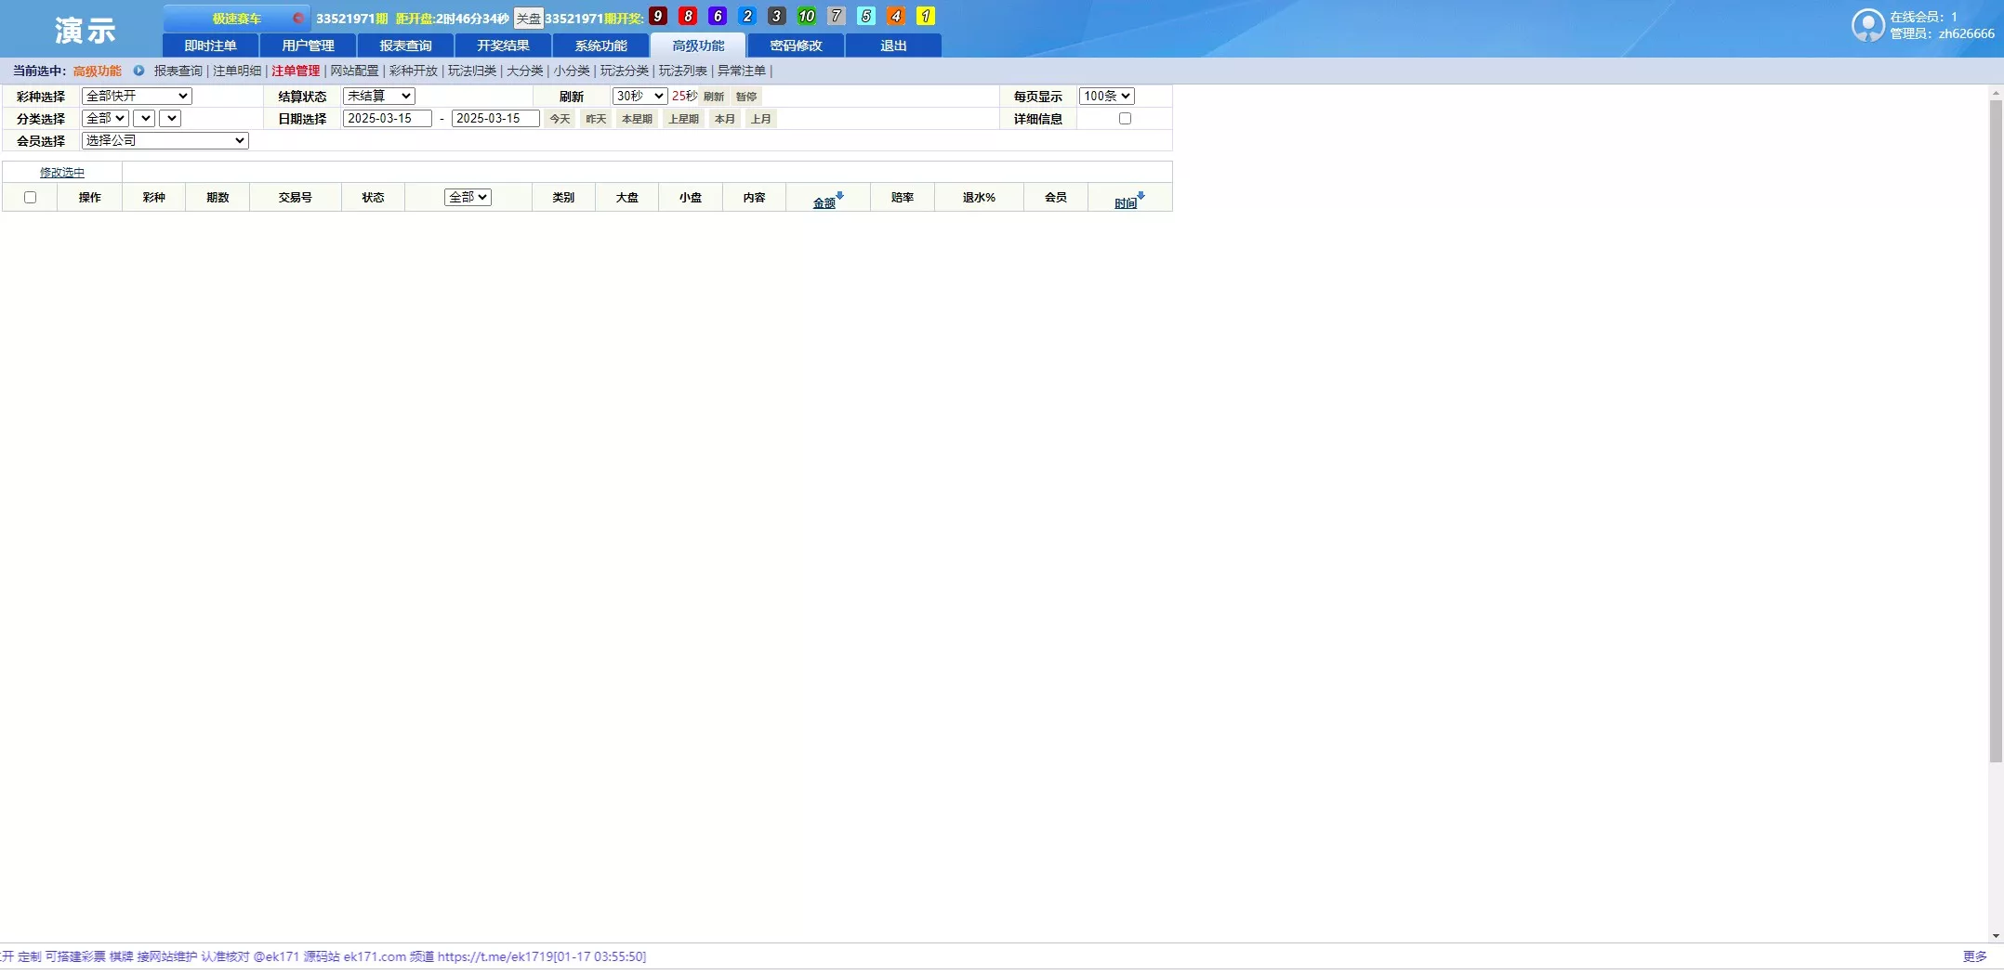Click the green number 10 ball

pyautogui.click(x=806, y=16)
